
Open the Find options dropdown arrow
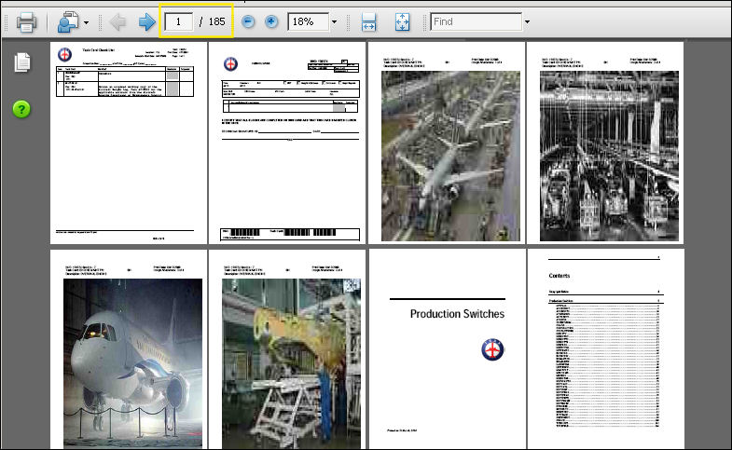527,22
